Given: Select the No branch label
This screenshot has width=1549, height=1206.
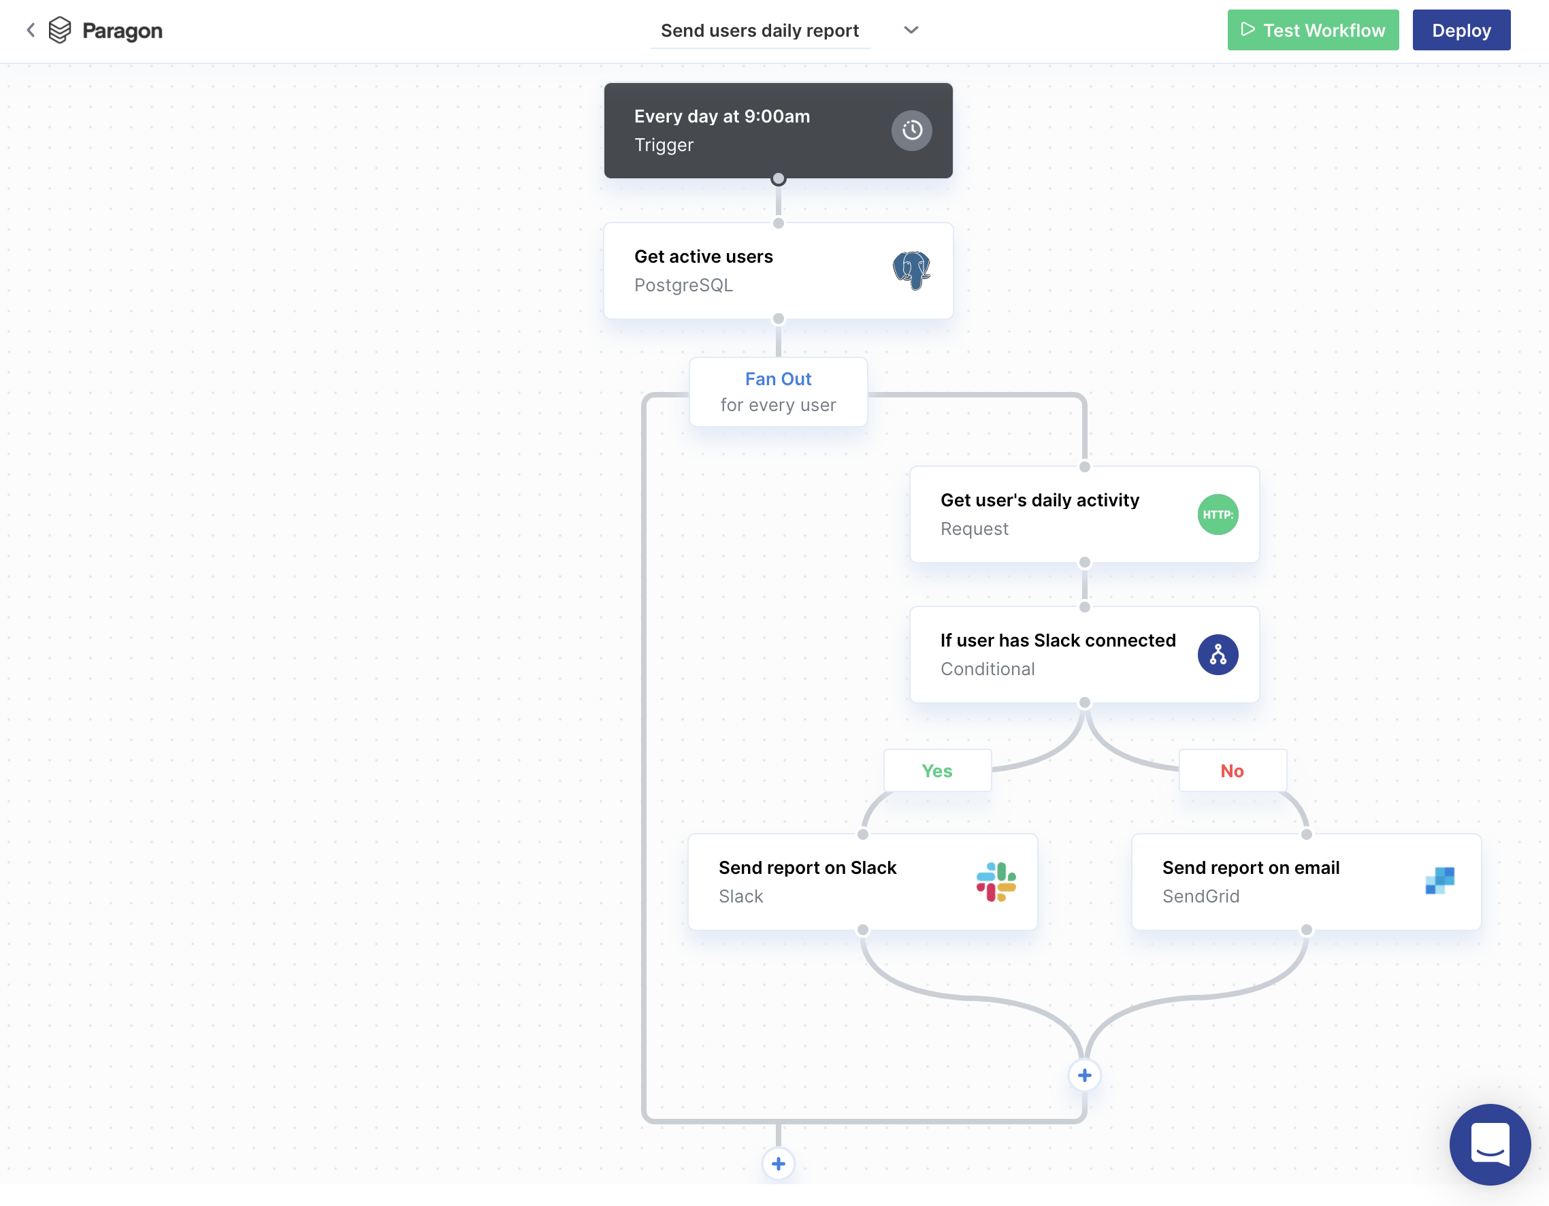Looking at the screenshot, I should (1232, 770).
